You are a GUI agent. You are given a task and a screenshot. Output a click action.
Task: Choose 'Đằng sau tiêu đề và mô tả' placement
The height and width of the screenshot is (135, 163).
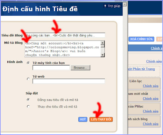point(28,100)
